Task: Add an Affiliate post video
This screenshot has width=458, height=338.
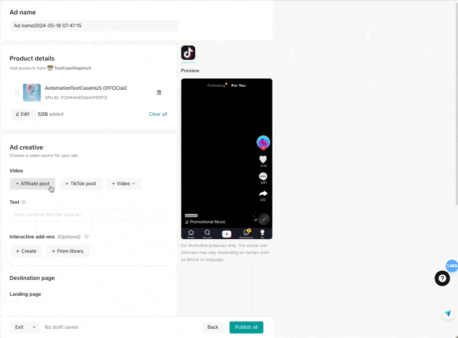Action: 33,184
